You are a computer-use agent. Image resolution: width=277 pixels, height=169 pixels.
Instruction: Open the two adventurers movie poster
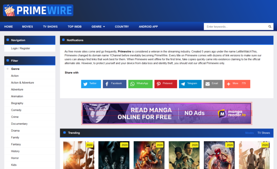click(254, 155)
